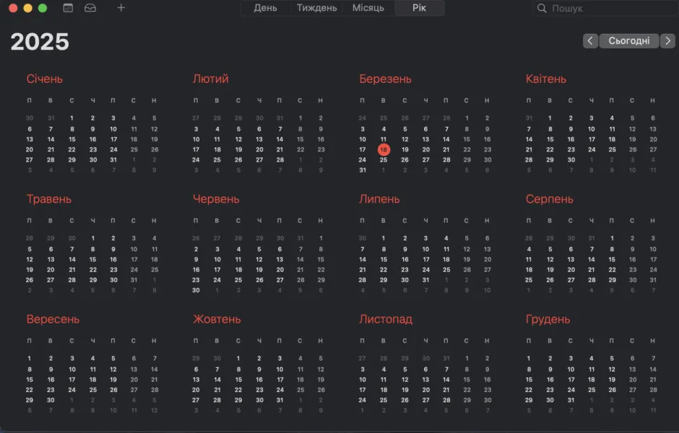Select day 28 in Лютий
The width and height of the screenshot is (679, 433).
280,160
